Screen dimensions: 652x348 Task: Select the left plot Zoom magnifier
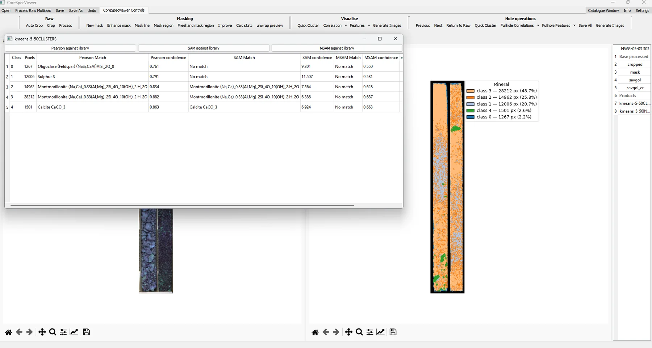53,332
